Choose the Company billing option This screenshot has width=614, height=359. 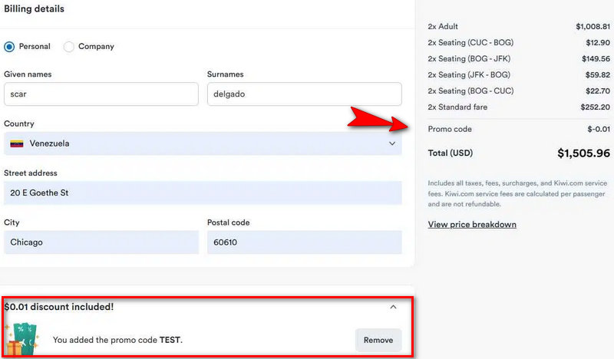click(x=69, y=47)
